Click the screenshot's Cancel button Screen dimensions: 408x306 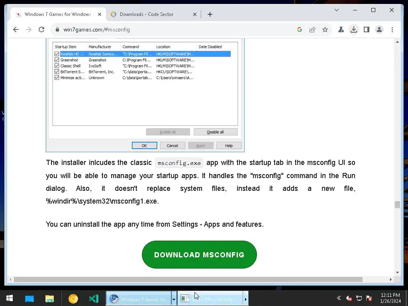click(172, 145)
